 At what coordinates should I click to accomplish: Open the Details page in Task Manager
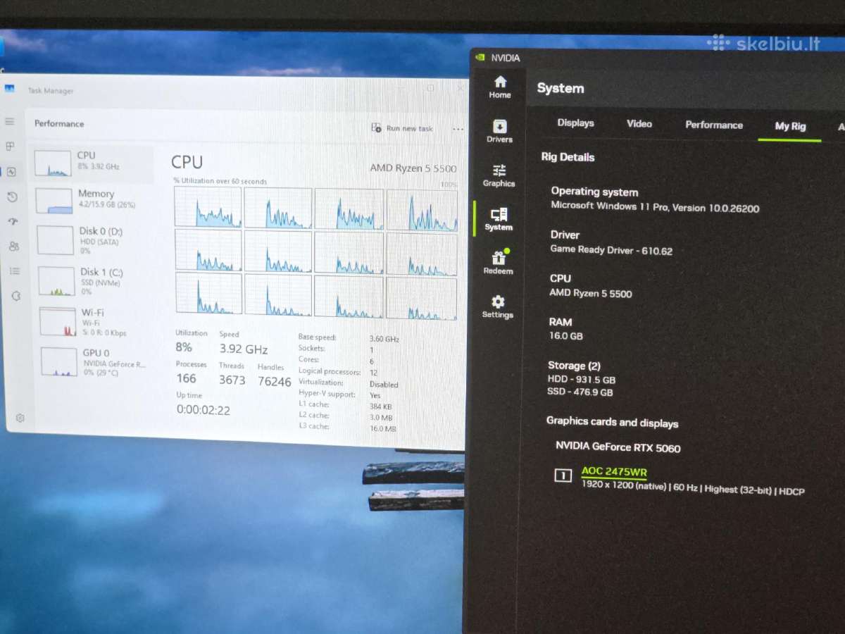(15, 271)
